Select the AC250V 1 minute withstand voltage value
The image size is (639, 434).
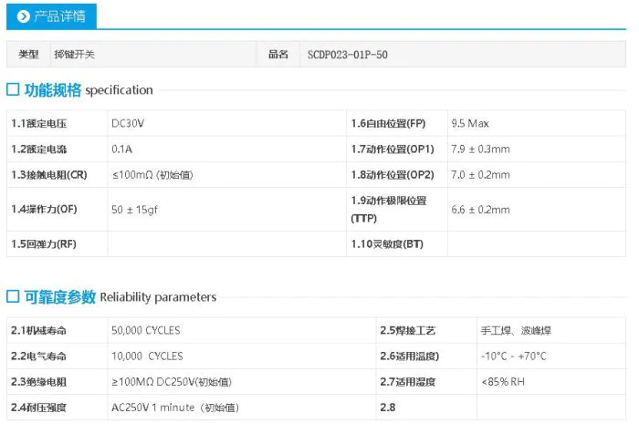click(174, 408)
